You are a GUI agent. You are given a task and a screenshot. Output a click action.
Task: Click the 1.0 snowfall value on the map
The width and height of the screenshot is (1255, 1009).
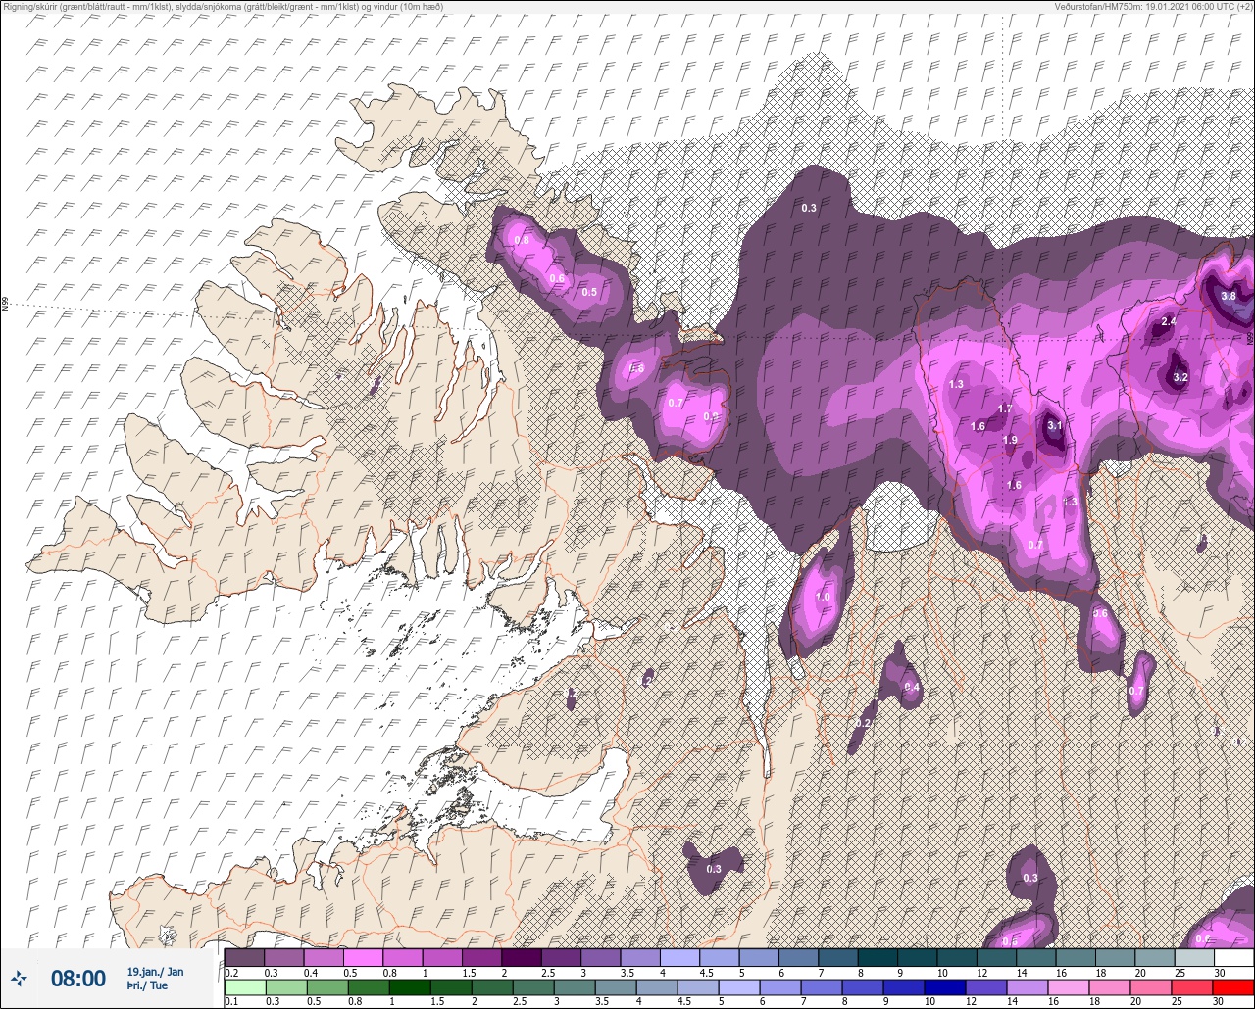823,597
